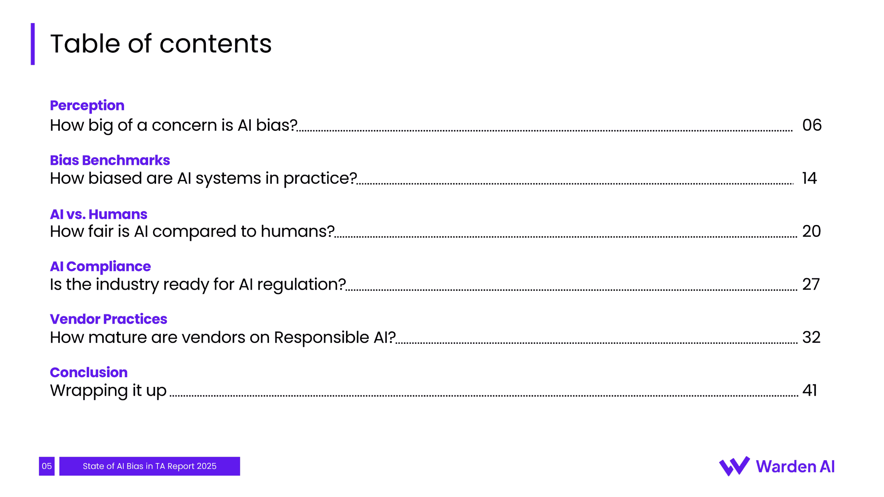Image resolution: width=884 pixels, height=497 pixels.
Task: Open the Bias Benchmarks section heading
Action: point(110,160)
